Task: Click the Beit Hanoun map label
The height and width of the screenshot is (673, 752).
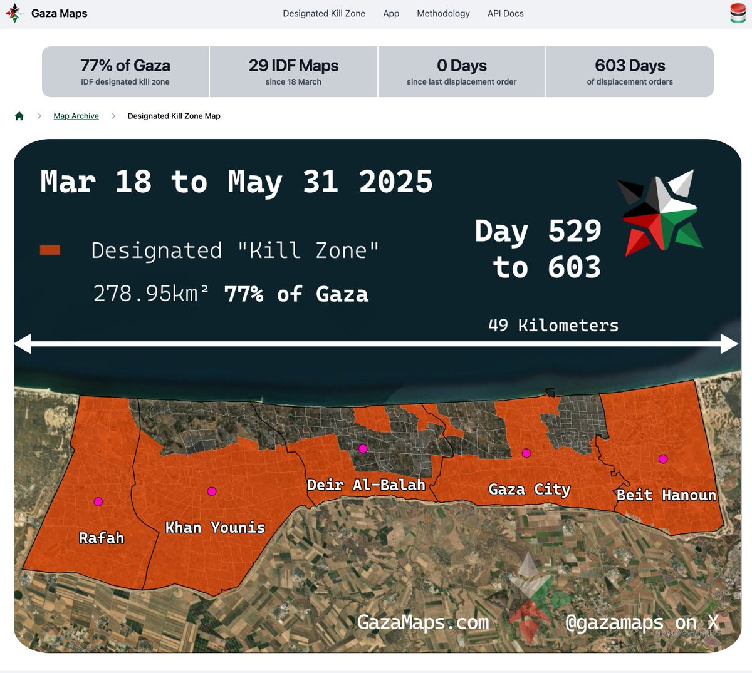Action: point(666,495)
